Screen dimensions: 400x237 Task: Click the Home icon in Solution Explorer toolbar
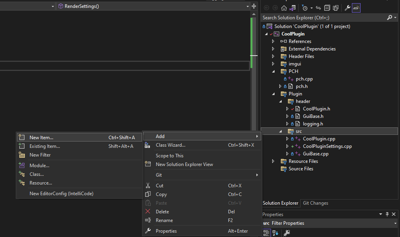coord(284,8)
